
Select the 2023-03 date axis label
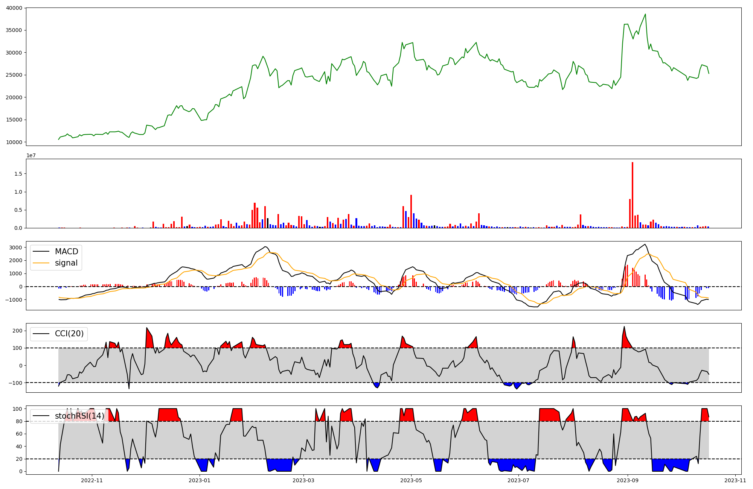coord(303,480)
